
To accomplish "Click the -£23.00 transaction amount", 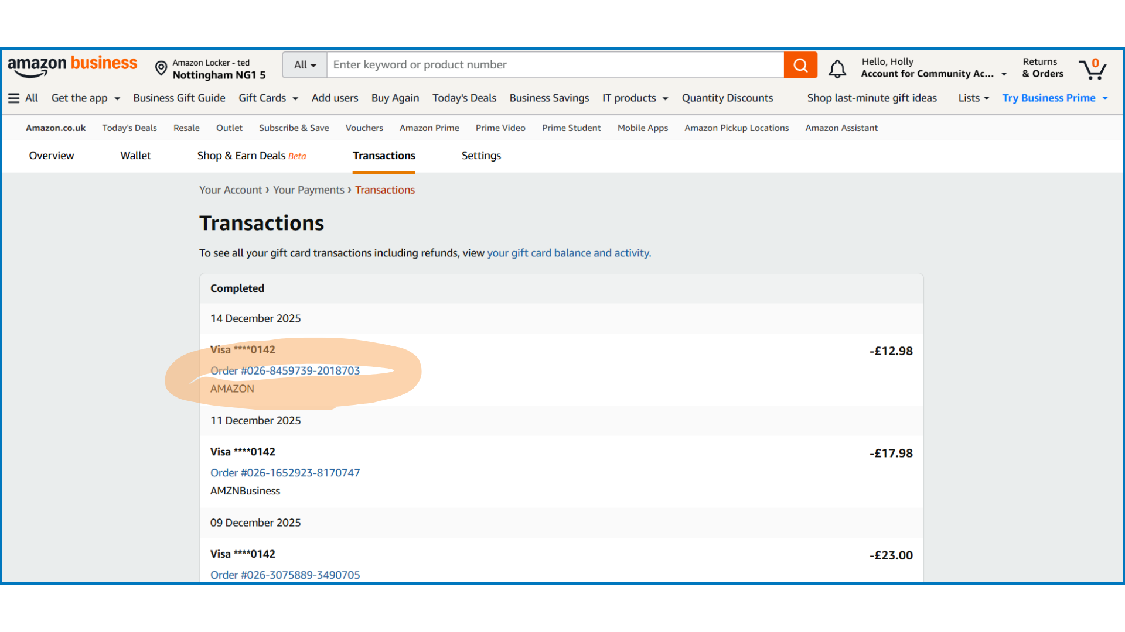I will (x=891, y=555).
